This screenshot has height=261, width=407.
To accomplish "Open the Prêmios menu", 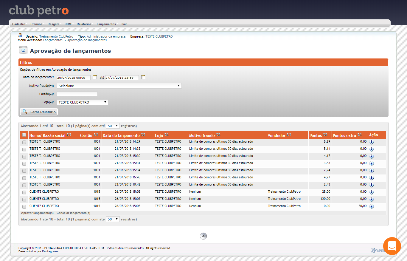I will (x=36, y=24).
